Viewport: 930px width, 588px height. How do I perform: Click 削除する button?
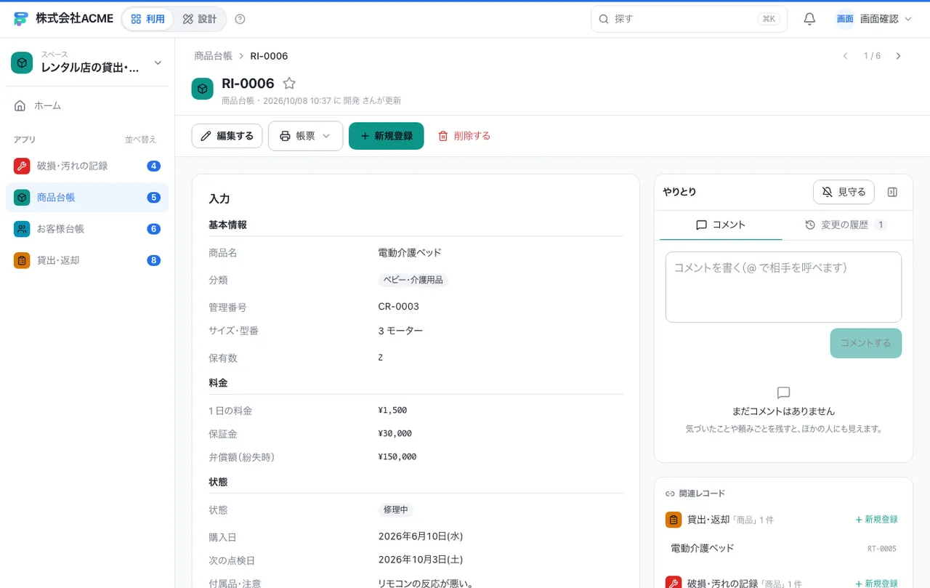464,136
